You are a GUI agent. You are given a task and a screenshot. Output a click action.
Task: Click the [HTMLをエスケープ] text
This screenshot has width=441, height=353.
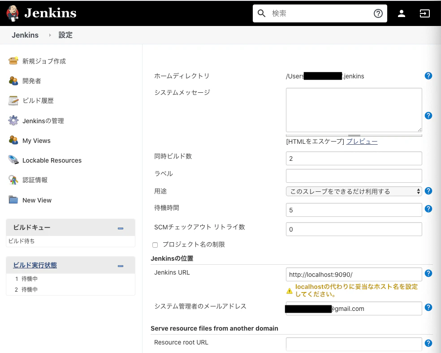click(x=315, y=142)
